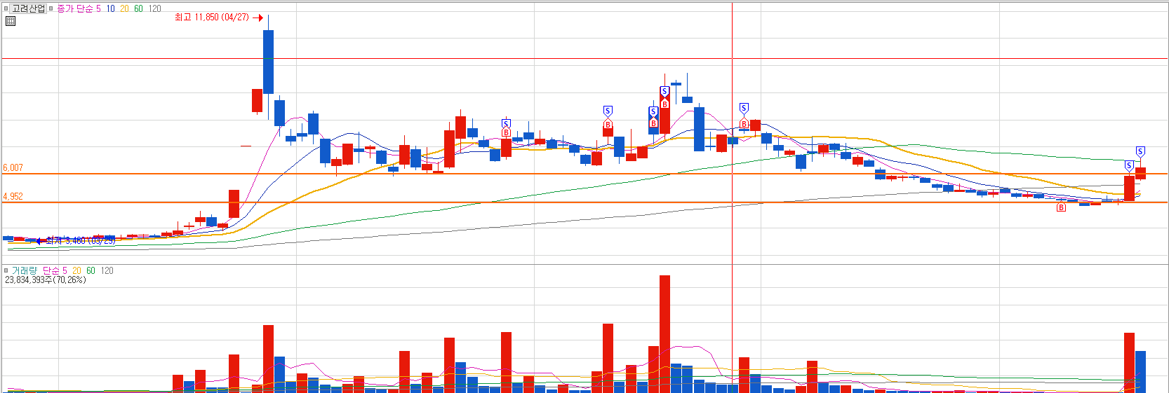Click the small square before 거래량
Viewport: 1169px width, 393px height.
(x=6, y=270)
